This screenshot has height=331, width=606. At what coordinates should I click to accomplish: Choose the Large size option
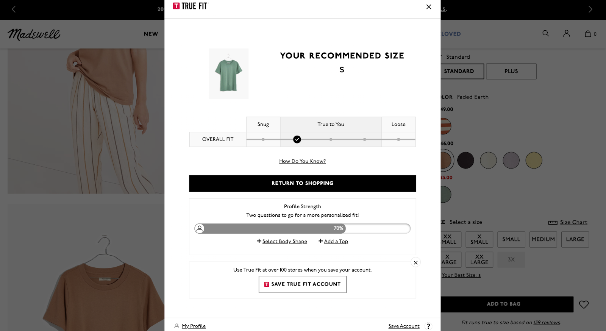coord(575,239)
